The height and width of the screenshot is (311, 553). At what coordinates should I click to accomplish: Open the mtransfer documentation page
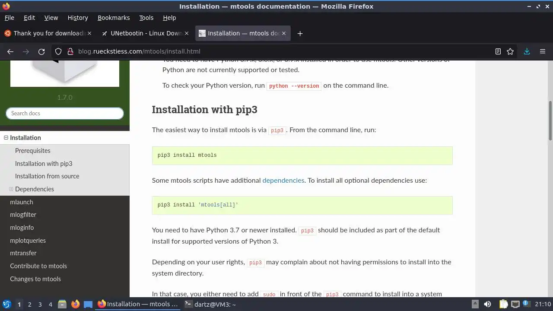[x=23, y=253]
